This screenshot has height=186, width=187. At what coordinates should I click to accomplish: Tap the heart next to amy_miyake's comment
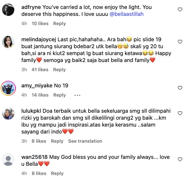[180, 88]
